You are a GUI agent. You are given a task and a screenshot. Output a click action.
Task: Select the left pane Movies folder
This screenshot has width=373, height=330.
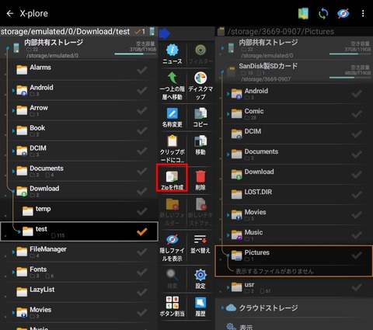(79, 313)
